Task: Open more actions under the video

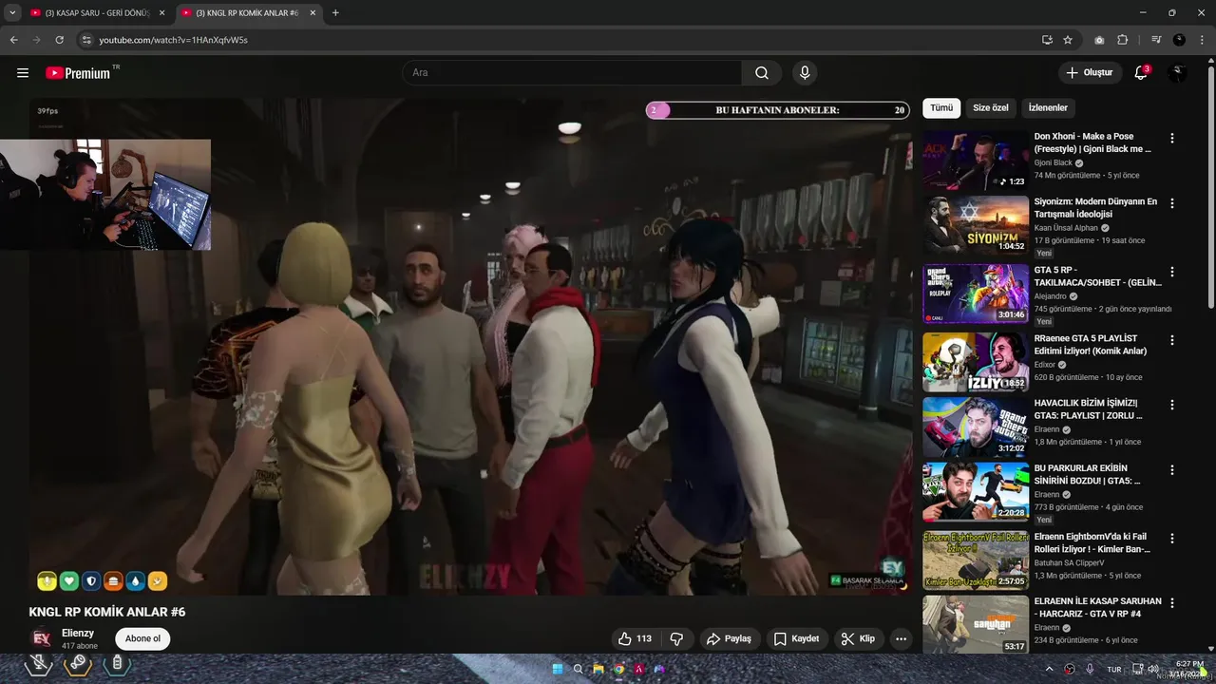Action: point(901,638)
